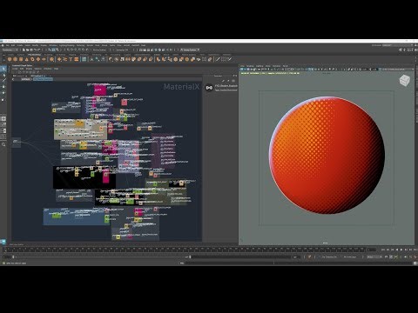The height and width of the screenshot is (313, 418).
Task: Choose the Paint selection tool in toolbox
Action: pyautogui.click(x=3, y=81)
